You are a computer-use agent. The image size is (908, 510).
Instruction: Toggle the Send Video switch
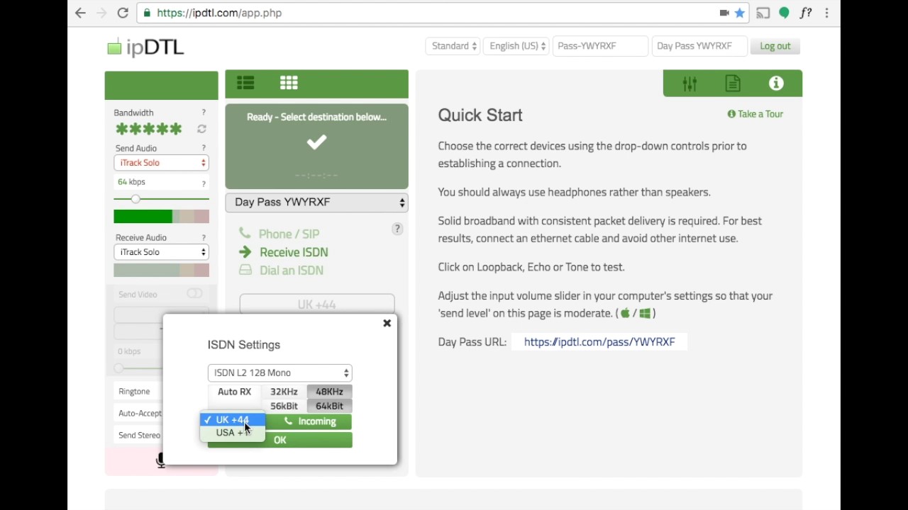pyautogui.click(x=194, y=294)
